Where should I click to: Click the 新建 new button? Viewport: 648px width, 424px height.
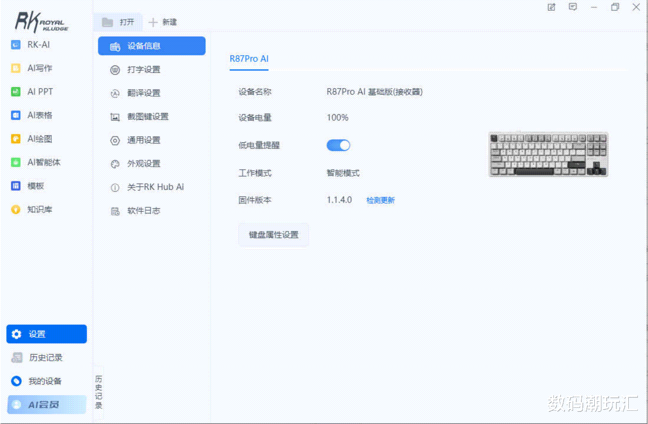pyautogui.click(x=163, y=22)
